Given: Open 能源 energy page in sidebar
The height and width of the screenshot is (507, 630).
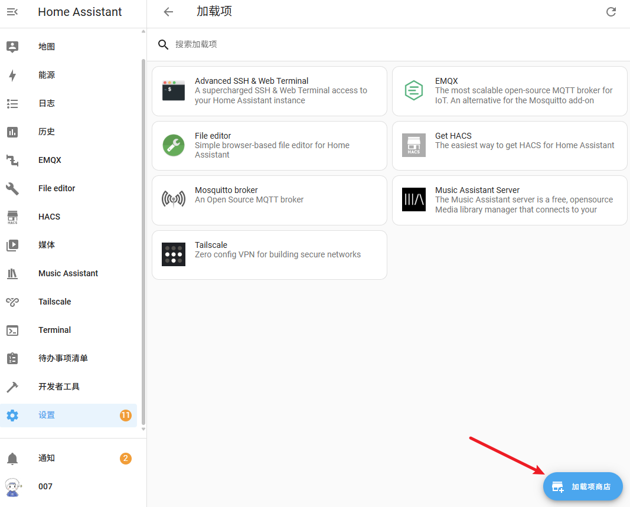Looking at the screenshot, I should click(47, 75).
